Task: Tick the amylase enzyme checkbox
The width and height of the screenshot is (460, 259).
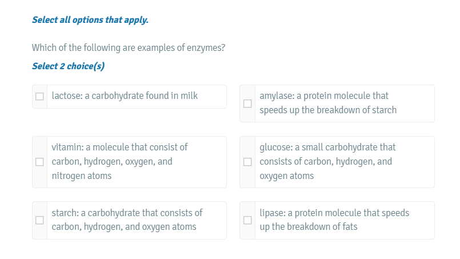Action: point(247,103)
